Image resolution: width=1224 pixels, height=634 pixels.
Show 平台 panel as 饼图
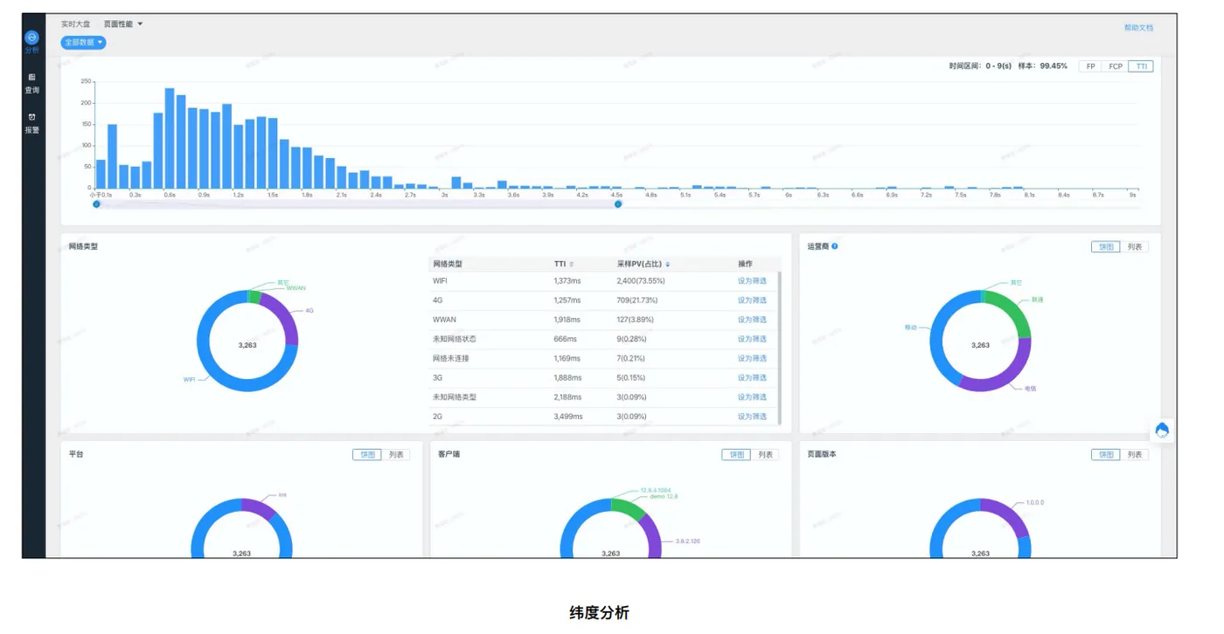click(x=367, y=455)
